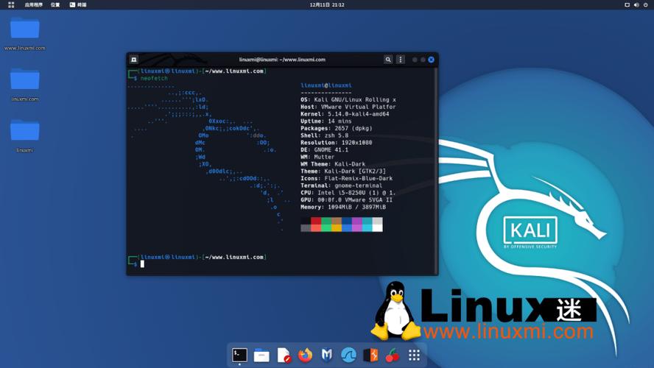Click the cyan block in neofetch palette upper row
The width and height of the screenshot is (654, 368).
[x=367, y=221]
